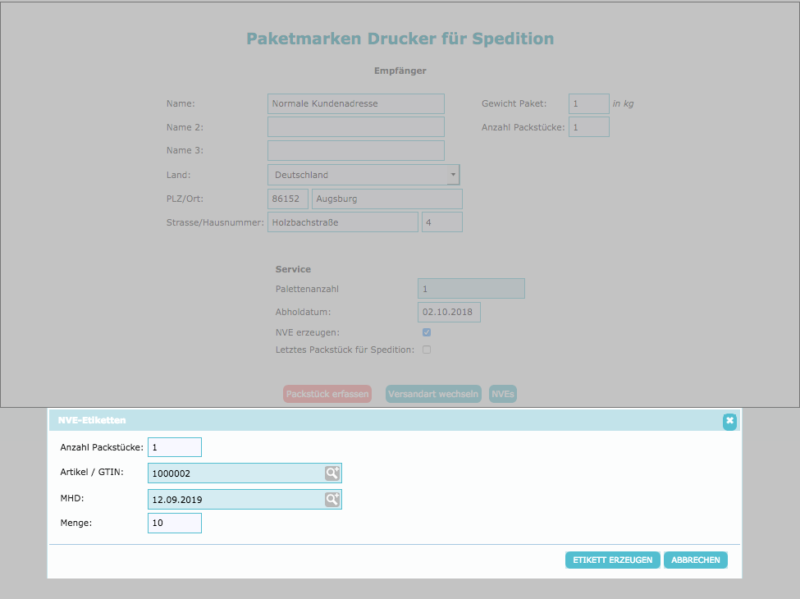The height and width of the screenshot is (599, 800).
Task: Focus the Artikel / GTIN input
Action: click(x=235, y=473)
